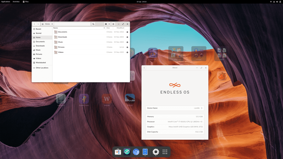Go back in Files window
This screenshot has width=283, height=159.
point(34,24)
